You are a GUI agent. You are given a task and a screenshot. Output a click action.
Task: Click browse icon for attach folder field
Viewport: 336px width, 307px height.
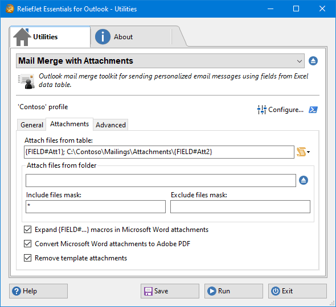click(x=304, y=180)
